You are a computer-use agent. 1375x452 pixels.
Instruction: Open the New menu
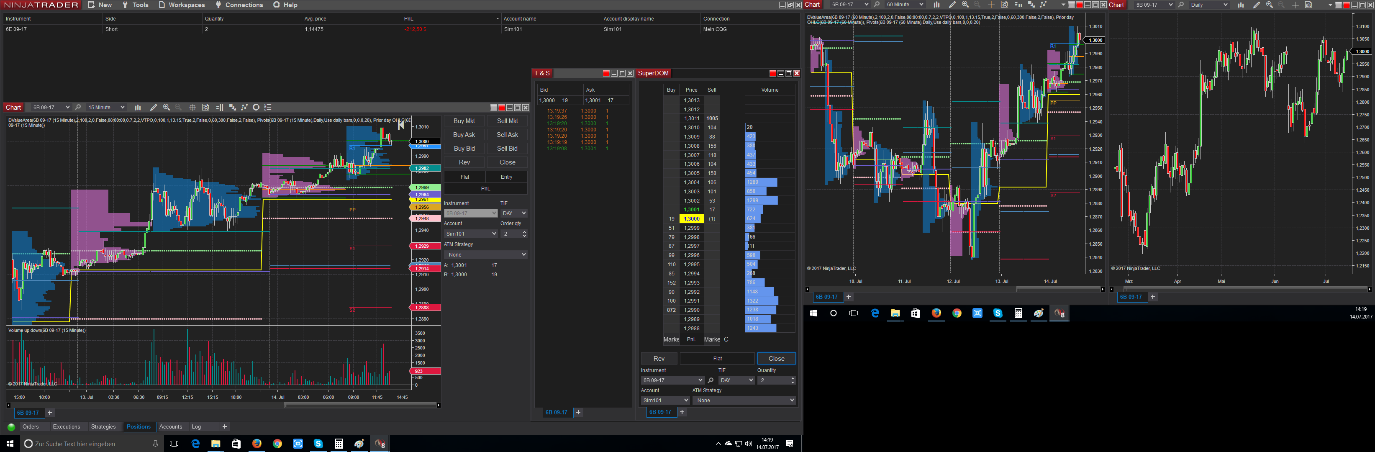coord(100,5)
